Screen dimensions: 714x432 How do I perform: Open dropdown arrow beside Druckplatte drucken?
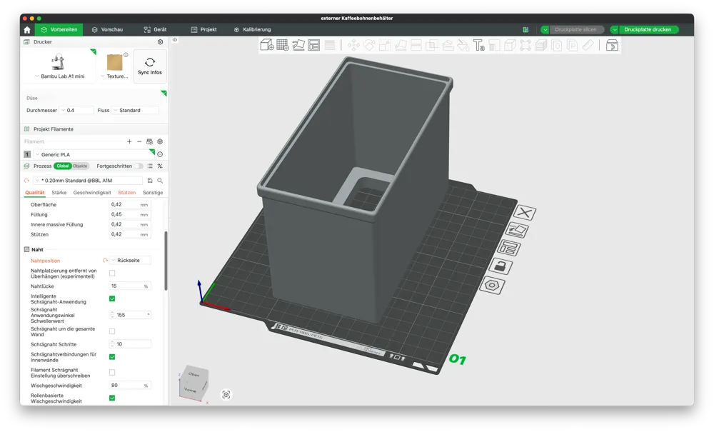tap(614, 29)
